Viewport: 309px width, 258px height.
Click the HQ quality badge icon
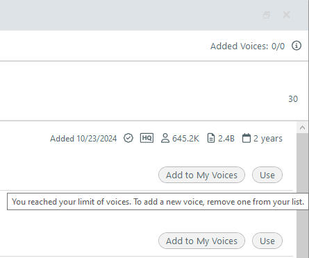point(147,138)
